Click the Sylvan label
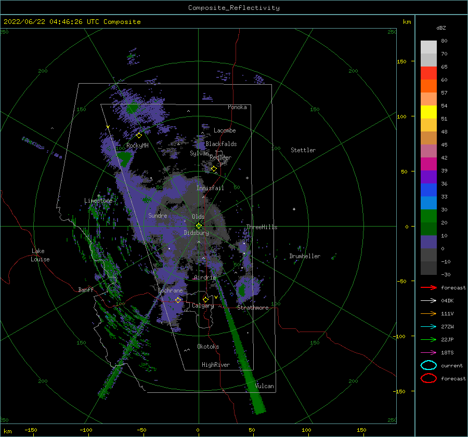Image resolution: width=468 pixels, height=437 pixels. click(199, 153)
